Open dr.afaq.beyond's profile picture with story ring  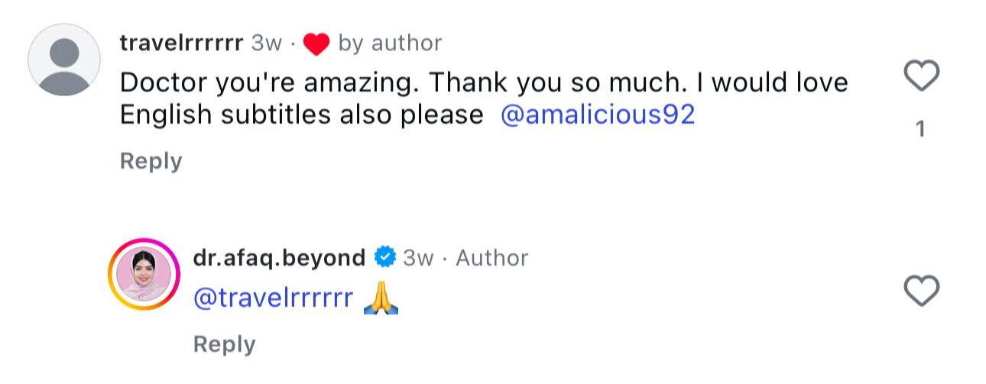pyautogui.click(x=143, y=275)
